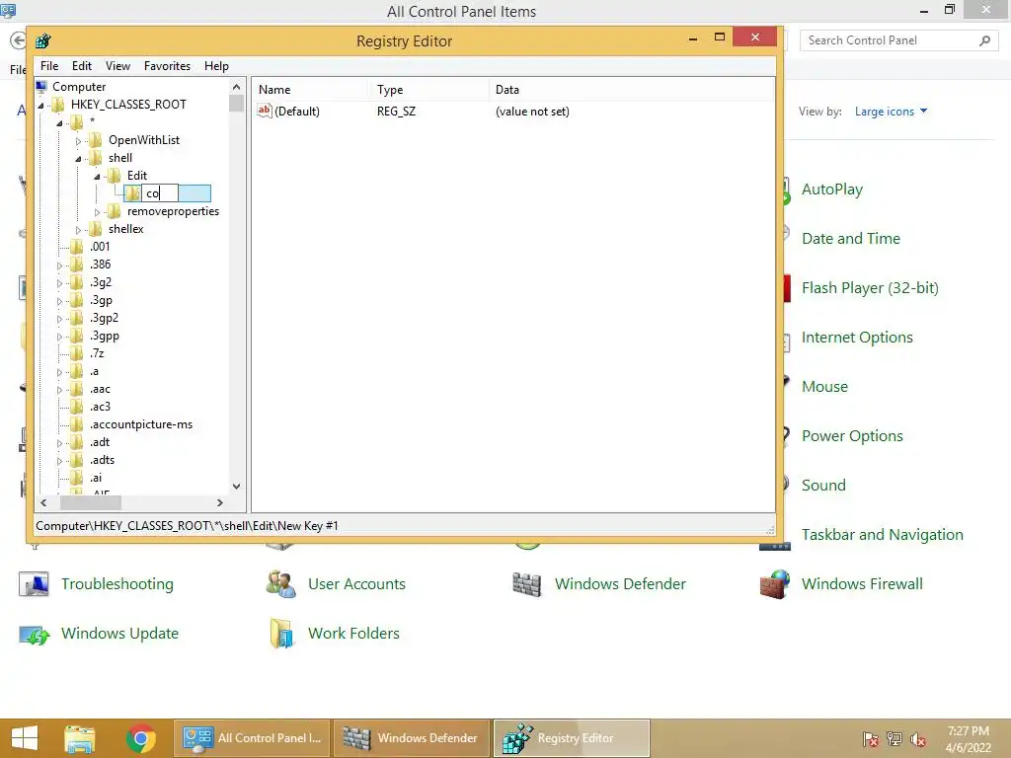The width and height of the screenshot is (1011, 758).
Task: Click the tree scroll down arrow
Action: pyautogui.click(x=237, y=487)
